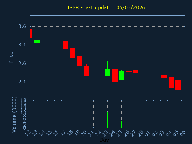The height and width of the screenshot is (144, 192).
Task: Select the last red candlestick on day 05
Action: (x=178, y=85)
